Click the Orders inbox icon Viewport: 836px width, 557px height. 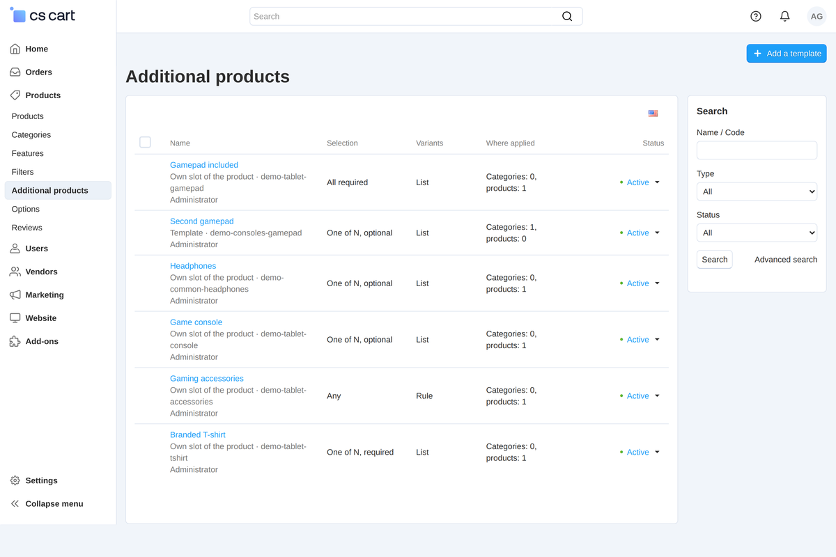click(x=15, y=72)
